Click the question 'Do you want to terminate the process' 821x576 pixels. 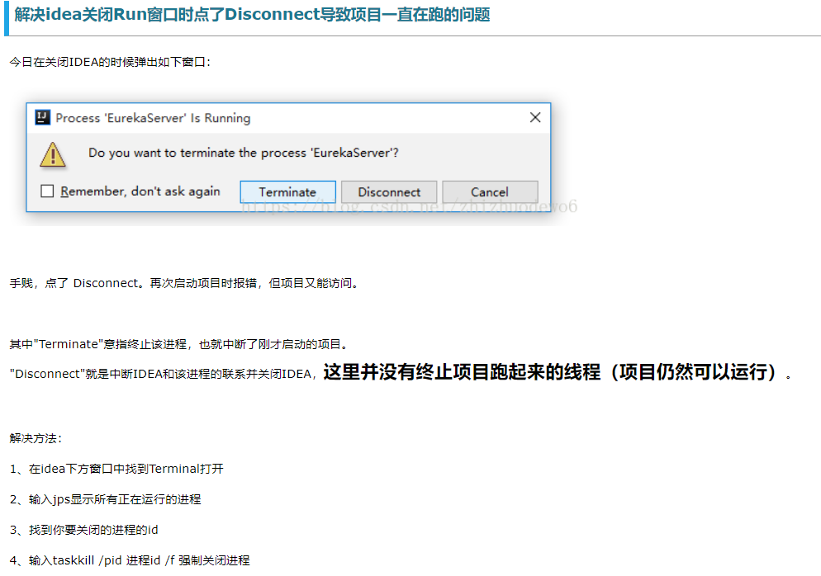(x=244, y=153)
